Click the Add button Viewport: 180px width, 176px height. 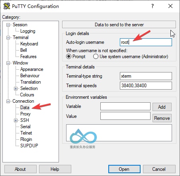[x=162, y=107]
